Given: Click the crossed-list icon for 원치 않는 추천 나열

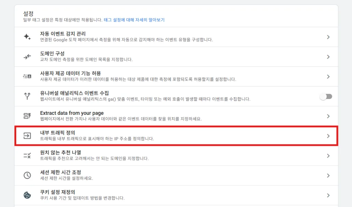Looking at the screenshot, I should click(27, 156).
